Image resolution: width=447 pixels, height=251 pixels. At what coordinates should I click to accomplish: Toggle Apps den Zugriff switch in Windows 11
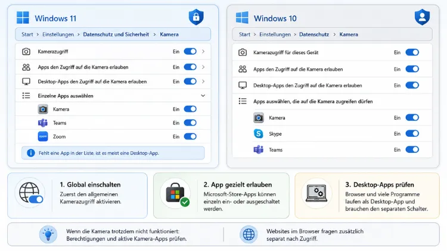click(x=190, y=67)
